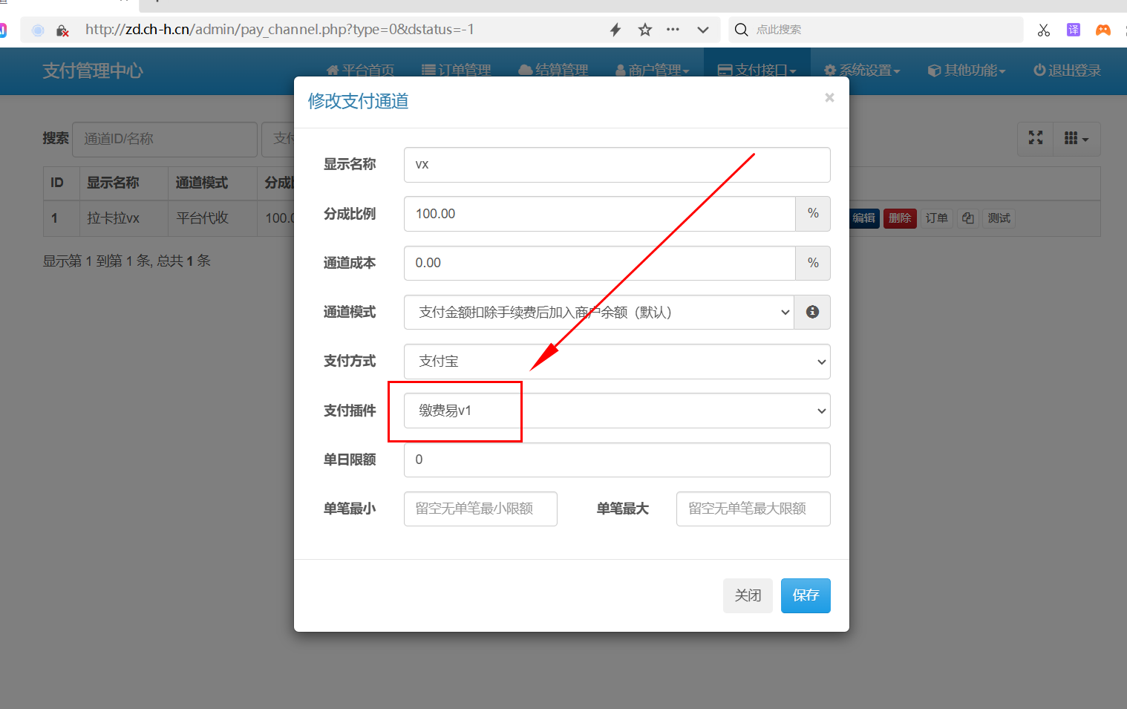The height and width of the screenshot is (709, 1127).
Task: Select 订单管理 in the navigation bar
Action: 456,70
